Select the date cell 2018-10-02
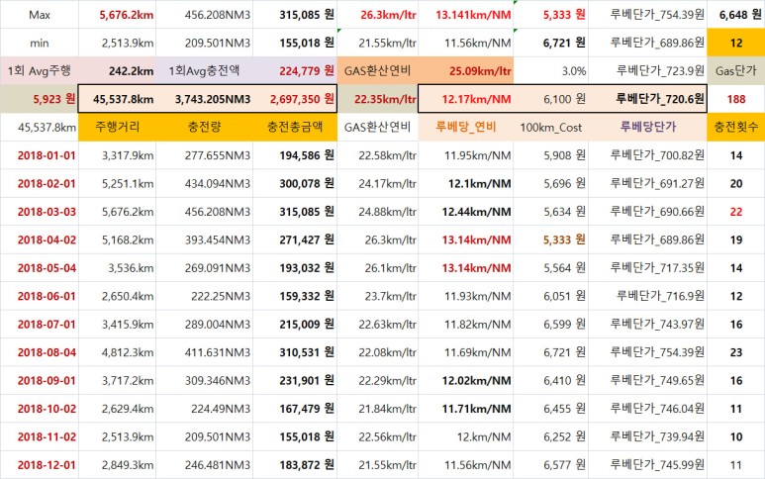This screenshot has height=479, width=765. tap(39, 409)
